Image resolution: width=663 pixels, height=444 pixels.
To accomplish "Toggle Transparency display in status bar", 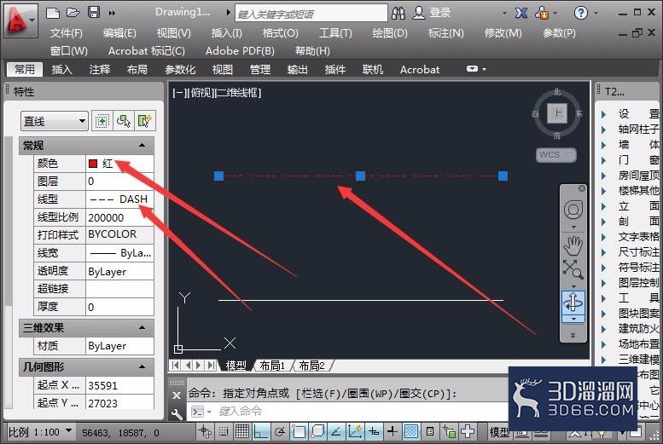I will pos(411,431).
